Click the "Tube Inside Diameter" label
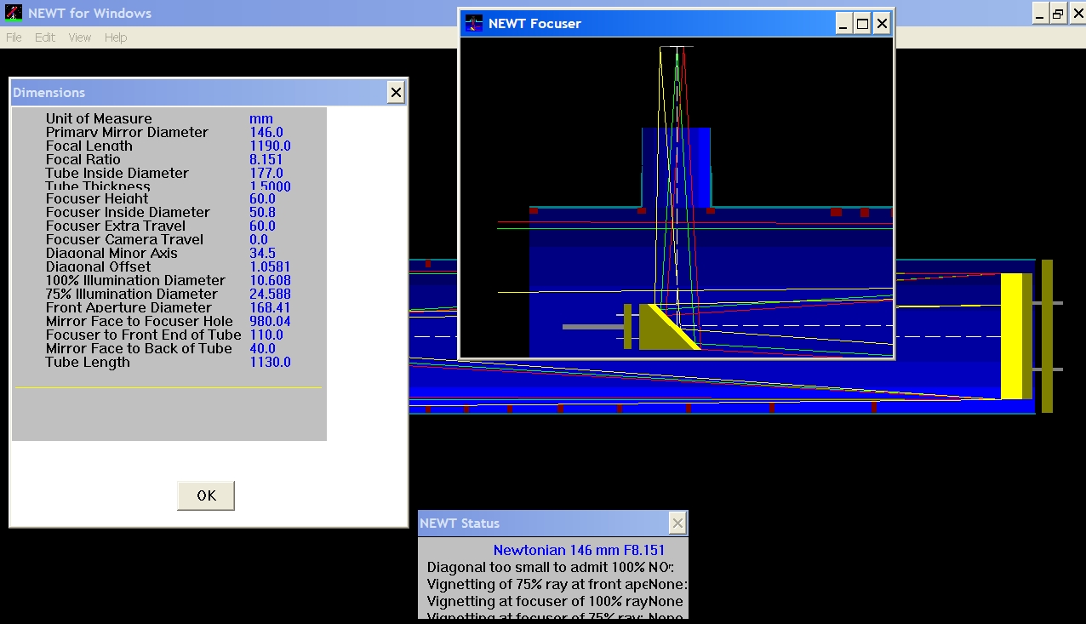Viewport: 1086px width, 624px height. 117,174
